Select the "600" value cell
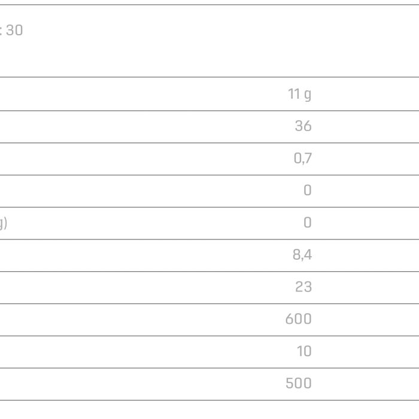 [299, 319]
